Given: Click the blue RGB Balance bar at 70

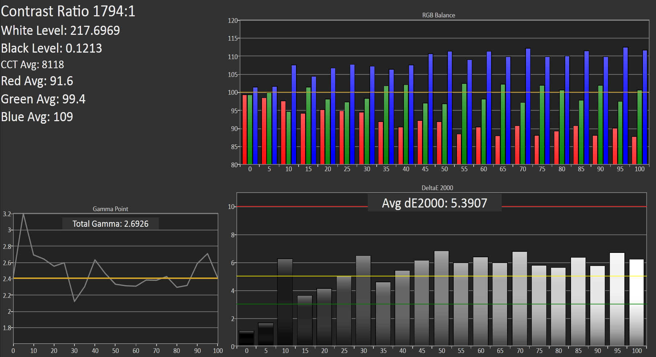Looking at the screenshot, I should pyautogui.click(x=528, y=106).
